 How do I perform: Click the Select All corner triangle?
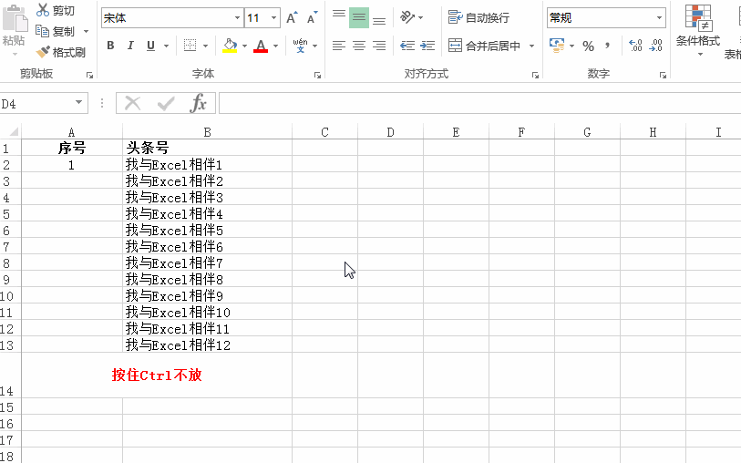pos(14,132)
